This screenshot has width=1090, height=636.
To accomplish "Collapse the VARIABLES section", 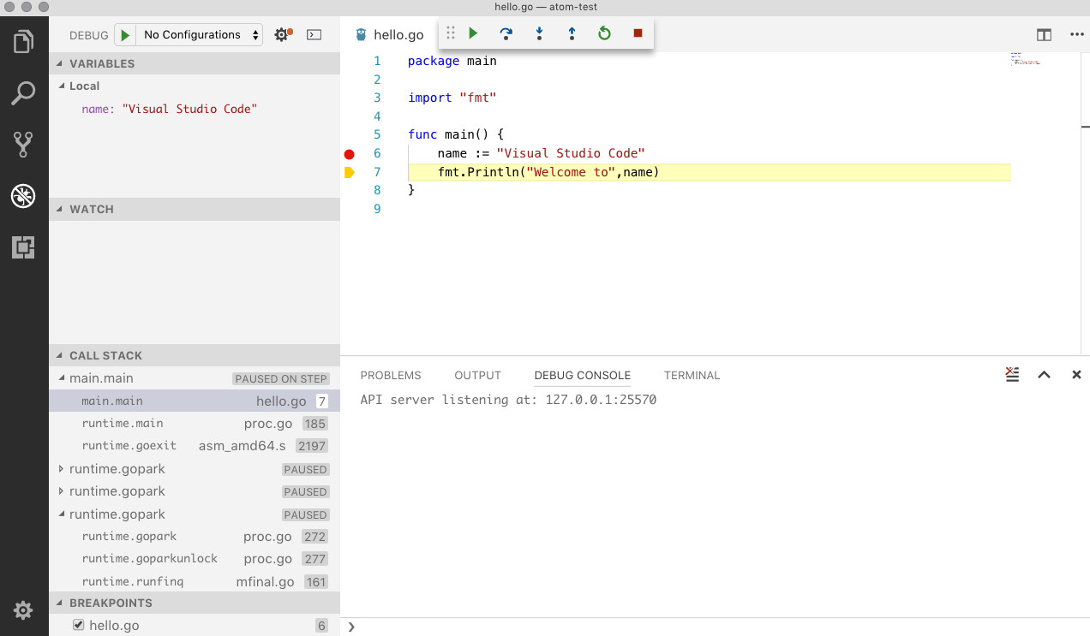I will [x=195, y=63].
